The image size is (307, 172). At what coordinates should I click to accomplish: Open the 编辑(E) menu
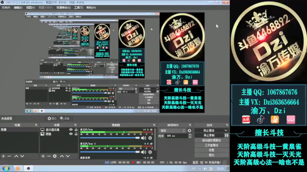[18, 8]
